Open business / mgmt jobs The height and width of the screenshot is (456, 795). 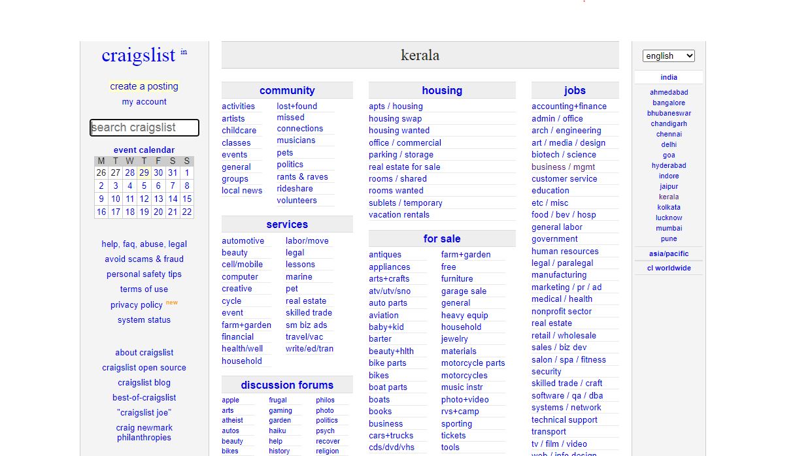563,167
